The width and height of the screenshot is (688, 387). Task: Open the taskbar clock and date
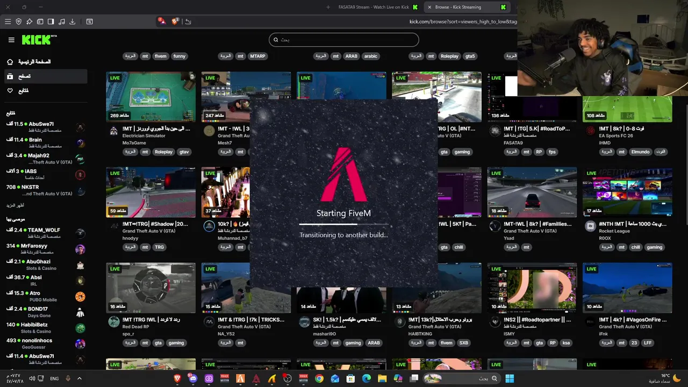15,378
